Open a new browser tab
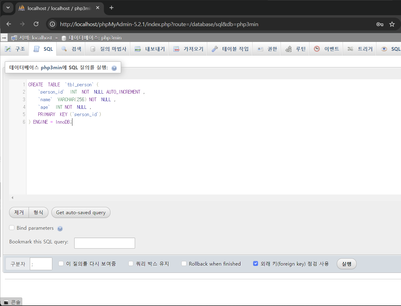 (x=111, y=8)
